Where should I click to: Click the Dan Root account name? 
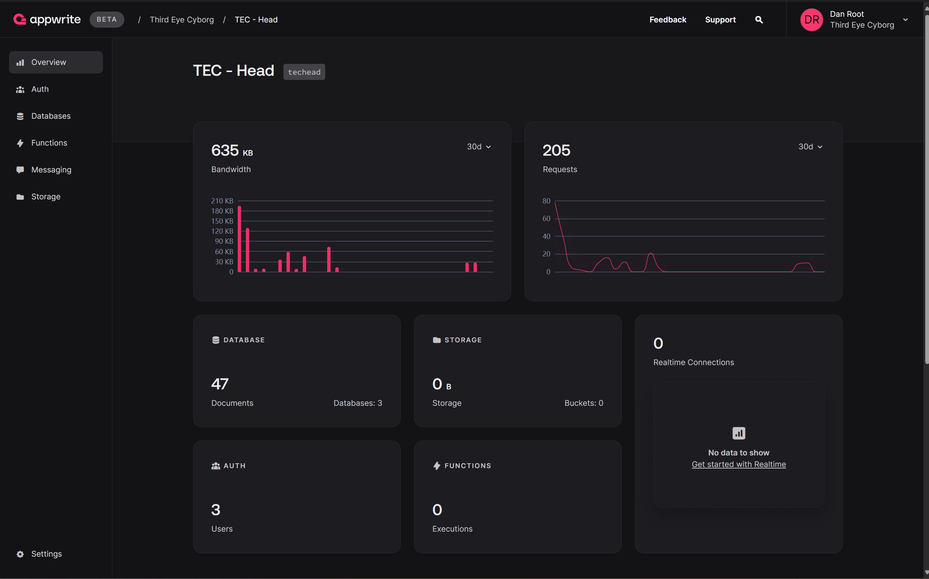(x=847, y=14)
